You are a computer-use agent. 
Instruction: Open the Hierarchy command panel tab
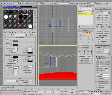tap(84, 6)
